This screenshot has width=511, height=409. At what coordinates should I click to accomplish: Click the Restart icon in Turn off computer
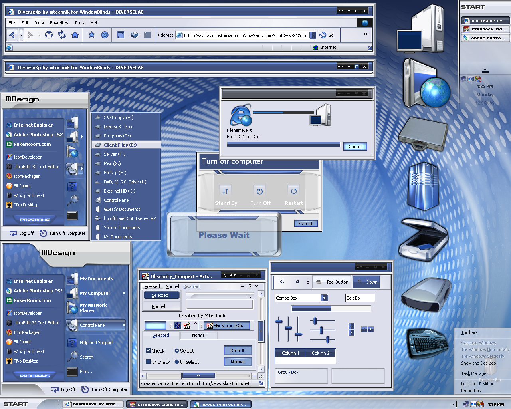[x=294, y=191]
